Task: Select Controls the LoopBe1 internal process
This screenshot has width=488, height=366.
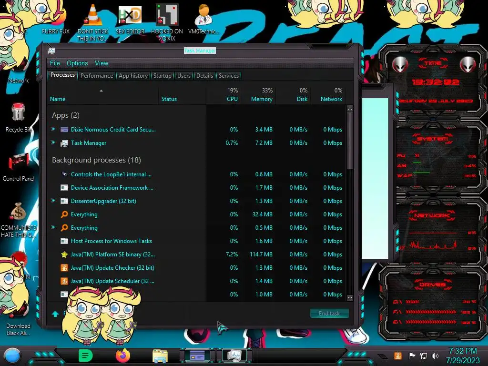Action: pyautogui.click(x=197, y=174)
